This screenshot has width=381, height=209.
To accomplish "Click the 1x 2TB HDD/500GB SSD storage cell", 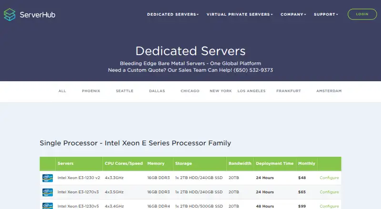I will pyautogui.click(x=199, y=206).
